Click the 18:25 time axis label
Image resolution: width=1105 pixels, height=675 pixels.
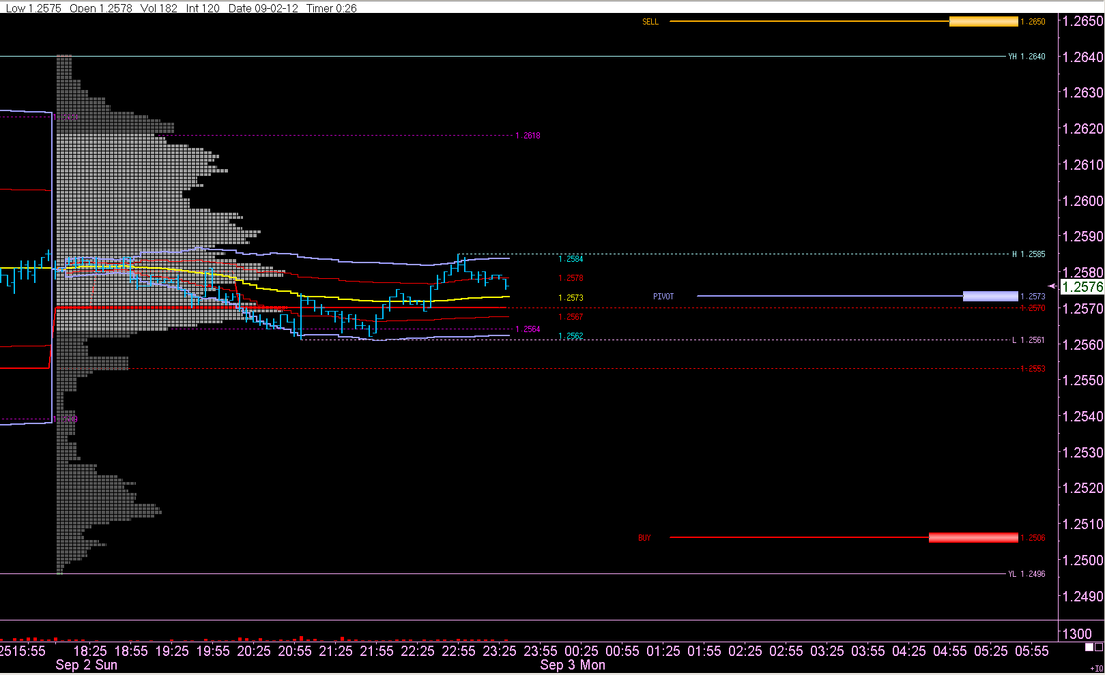tap(90, 651)
